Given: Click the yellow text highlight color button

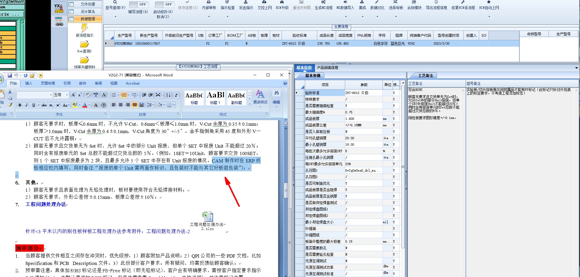Looking at the screenshot, I should pyautogui.click(x=75, y=105).
